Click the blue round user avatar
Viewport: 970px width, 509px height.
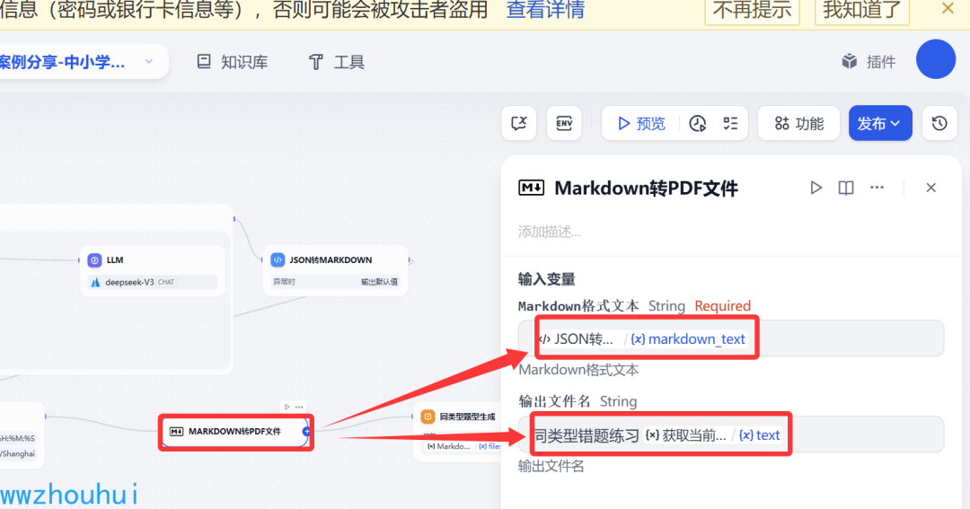pyautogui.click(x=935, y=59)
